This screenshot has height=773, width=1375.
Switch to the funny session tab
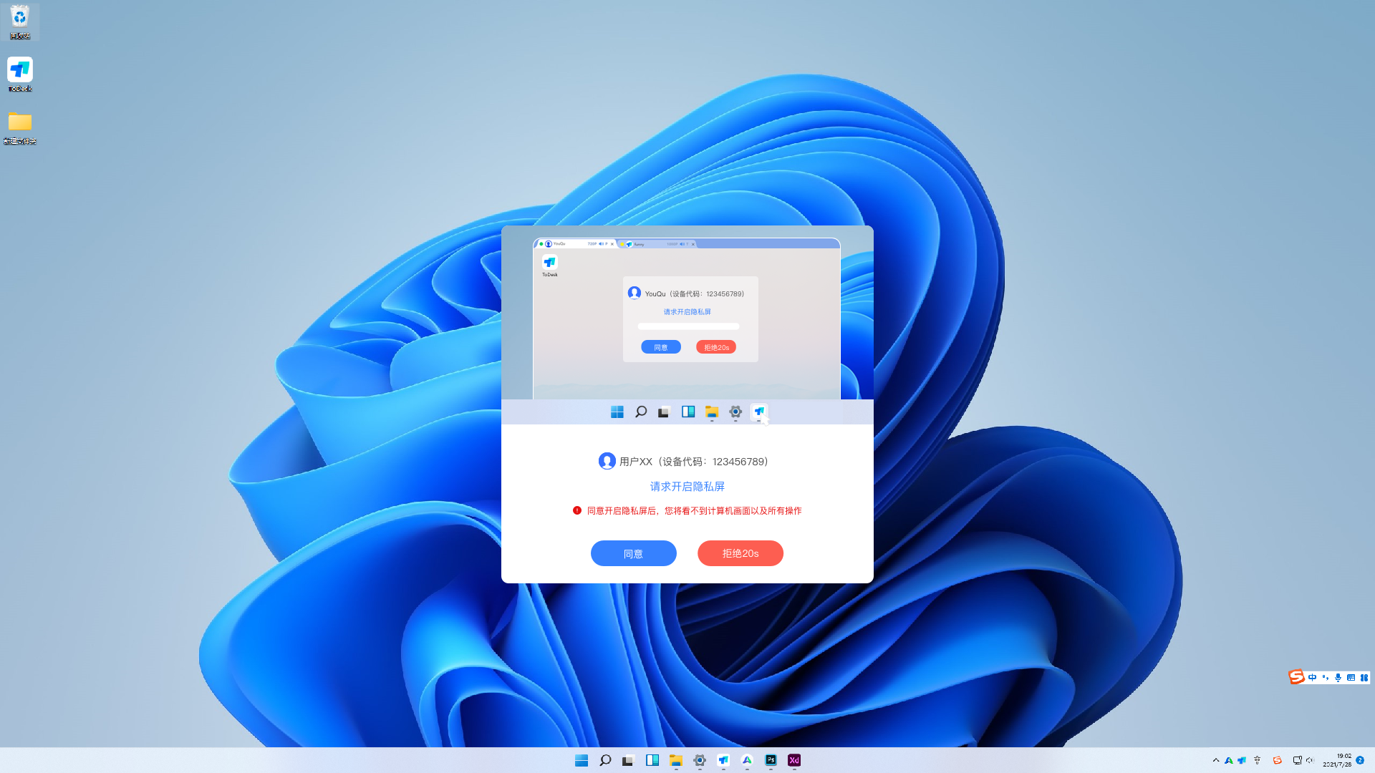coord(639,244)
